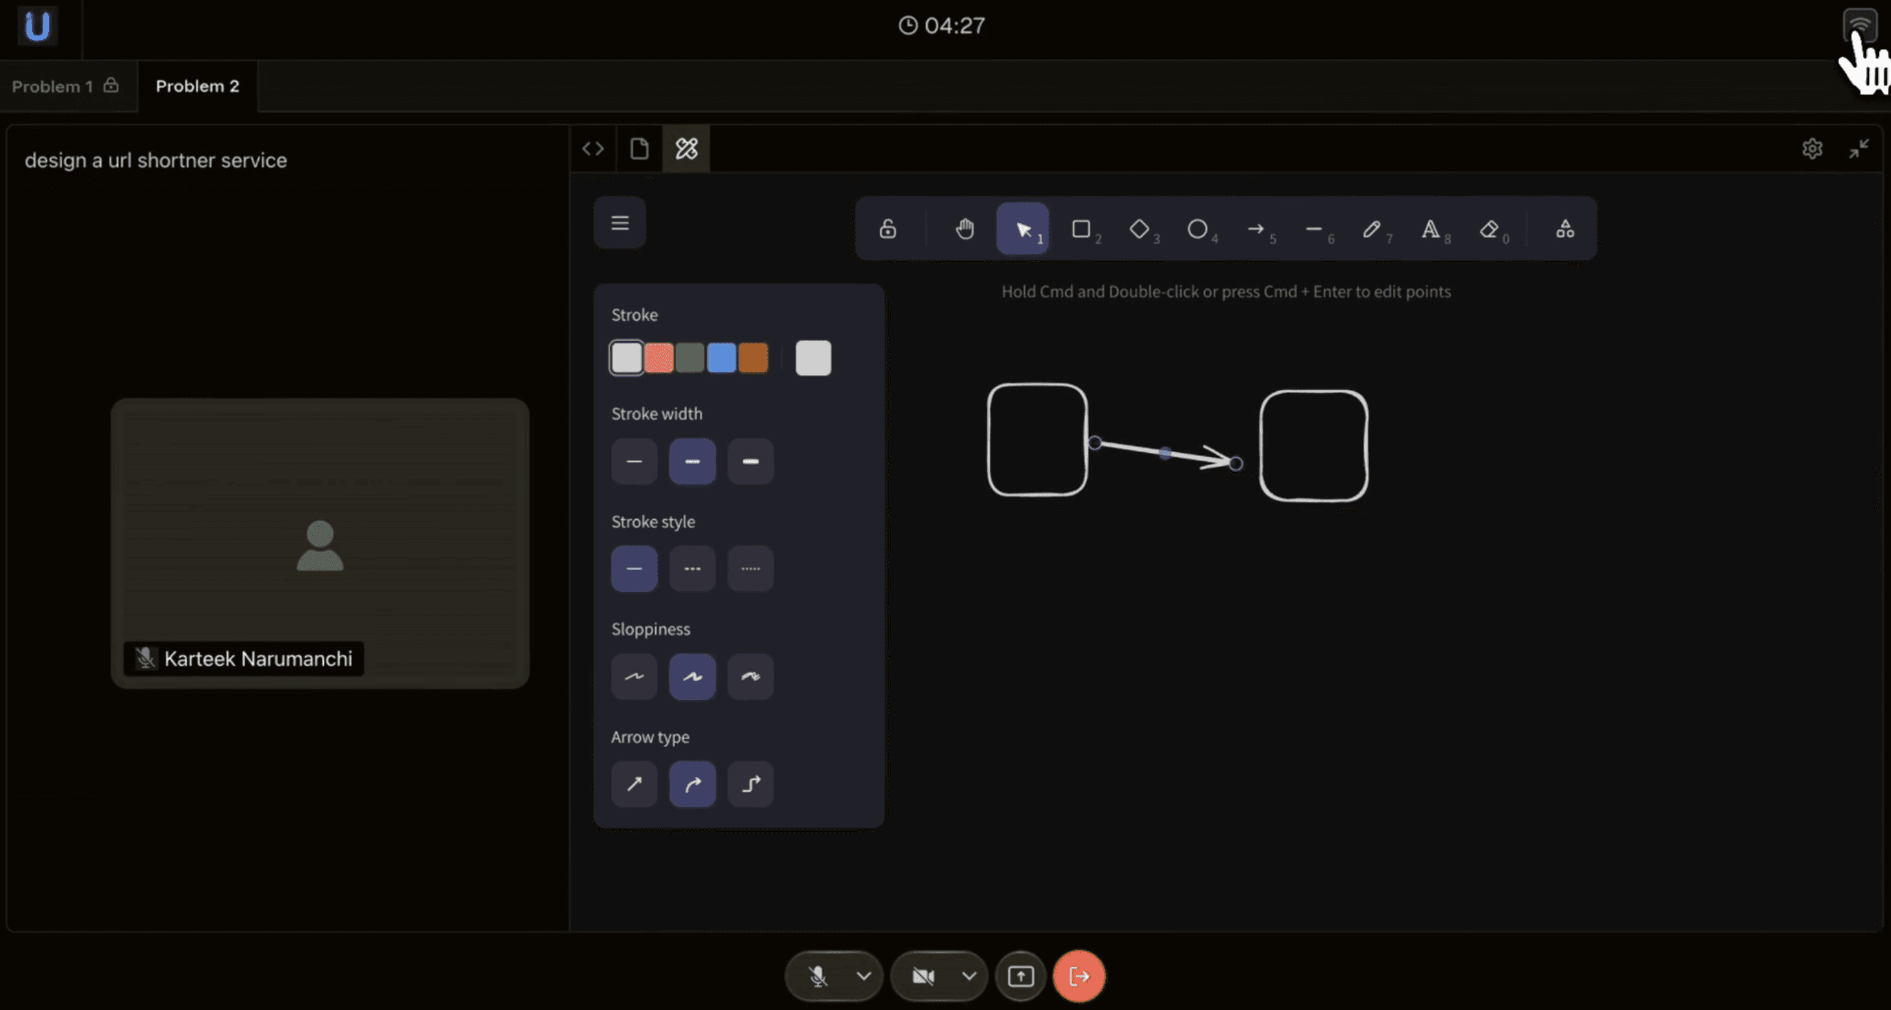
Task: Click the share screen button
Action: tap(1020, 977)
